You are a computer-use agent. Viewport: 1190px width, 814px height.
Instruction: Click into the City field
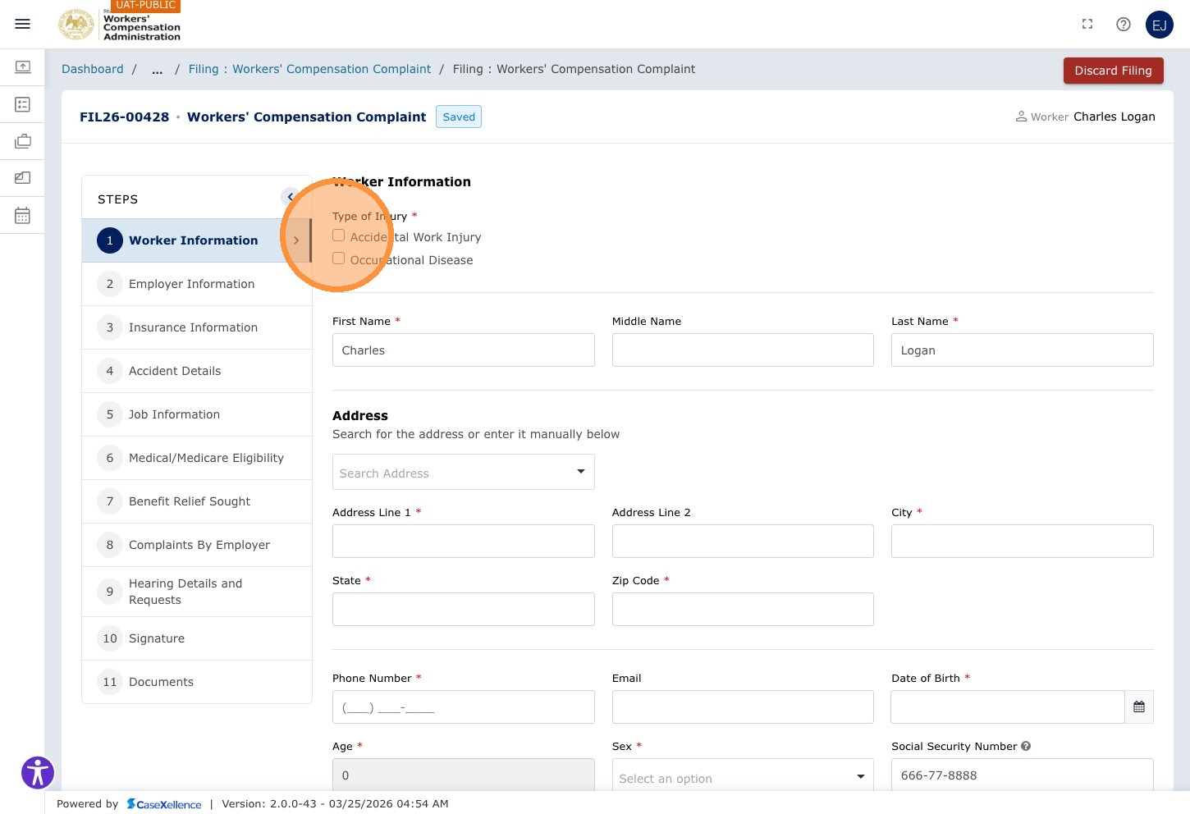[1023, 542]
